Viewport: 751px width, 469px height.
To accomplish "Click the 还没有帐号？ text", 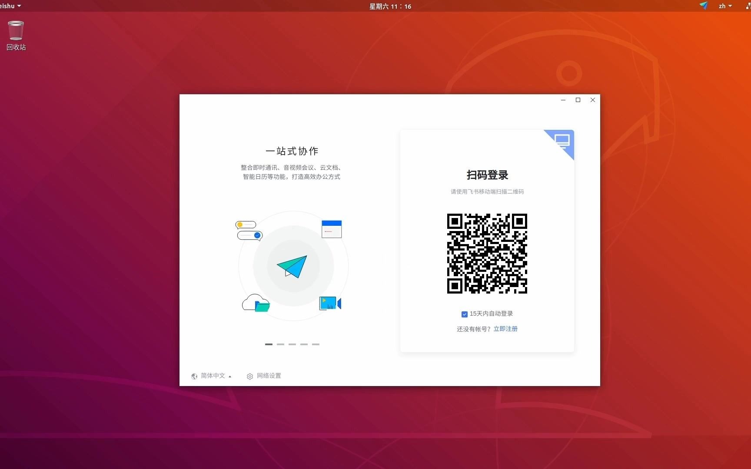I will point(474,329).
